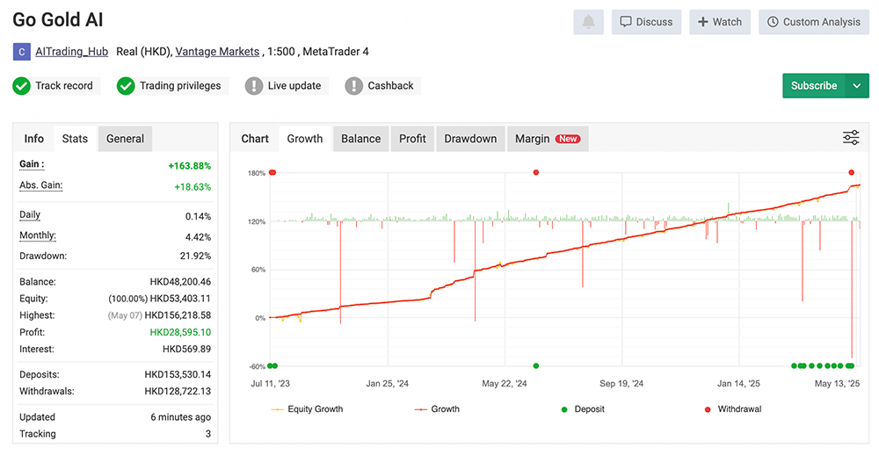Image resolution: width=879 pixels, height=455 pixels.
Task: Select the General tab in info panel
Action: coord(125,139)
